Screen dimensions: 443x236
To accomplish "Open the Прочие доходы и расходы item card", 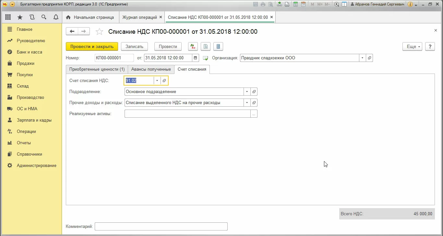I will click(254, 103).
